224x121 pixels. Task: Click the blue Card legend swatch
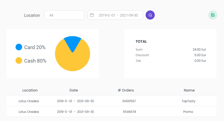pos(19,47)
